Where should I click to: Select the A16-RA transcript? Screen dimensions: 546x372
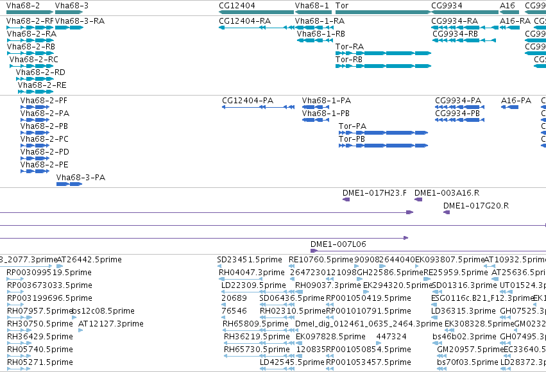click(509, 28)
